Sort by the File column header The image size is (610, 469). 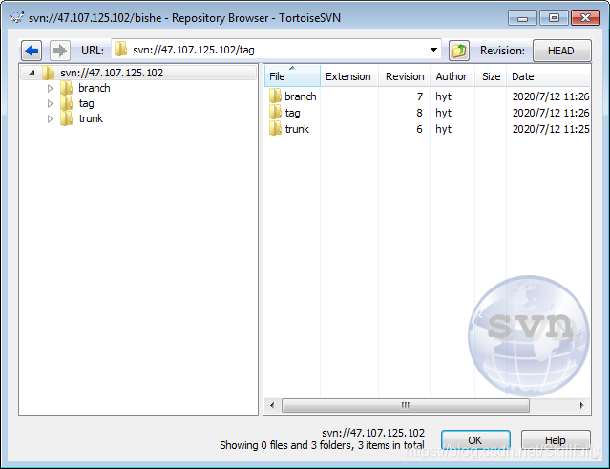coord(292,75)
